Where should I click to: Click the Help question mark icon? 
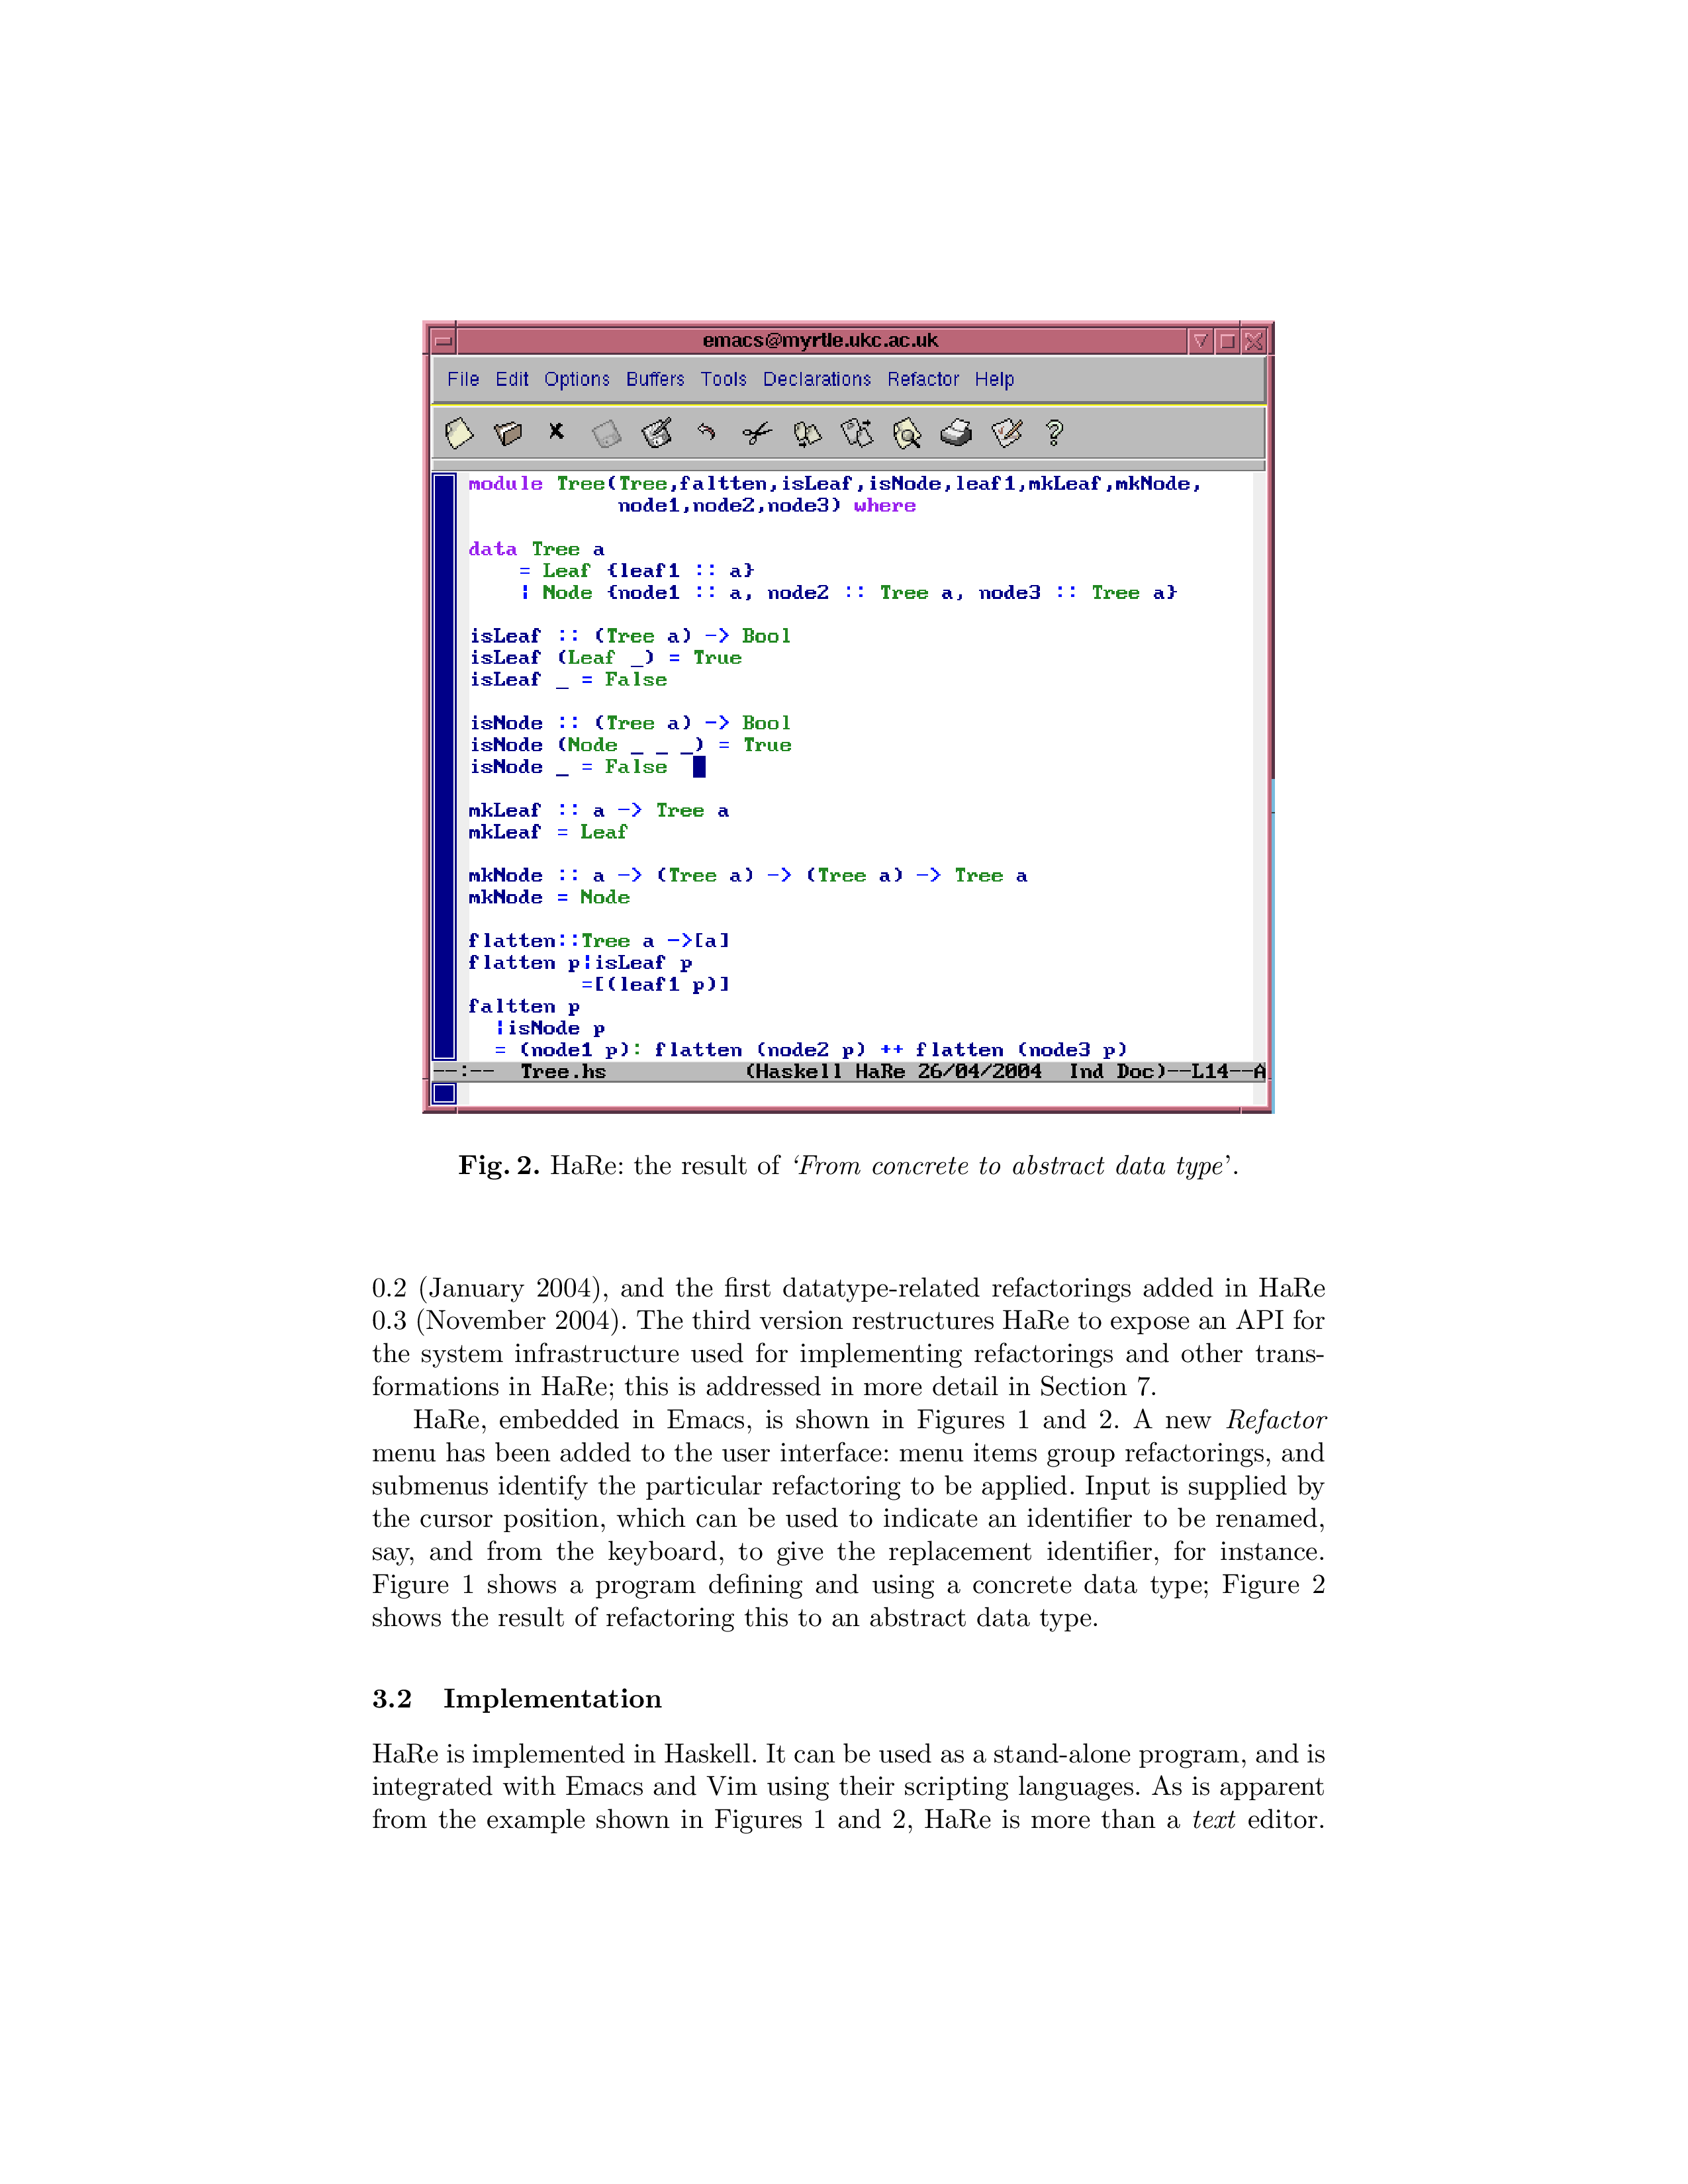1054,433
